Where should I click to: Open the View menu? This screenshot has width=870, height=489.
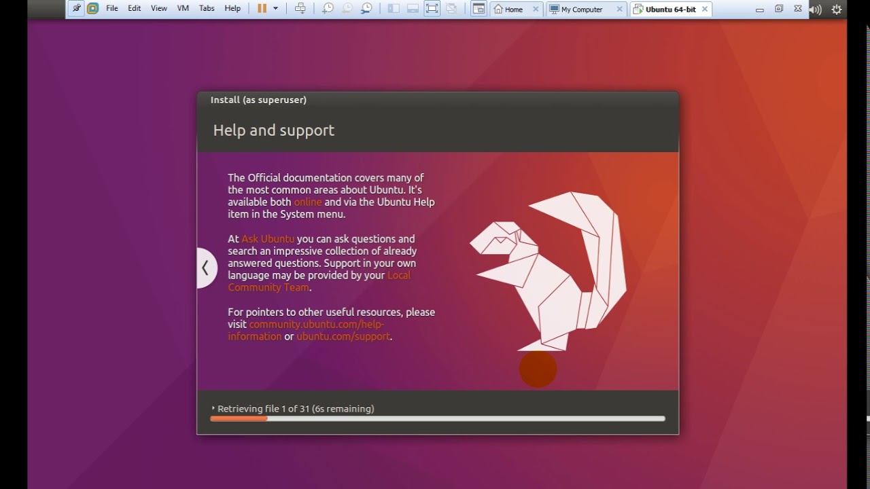pos(158,9)
